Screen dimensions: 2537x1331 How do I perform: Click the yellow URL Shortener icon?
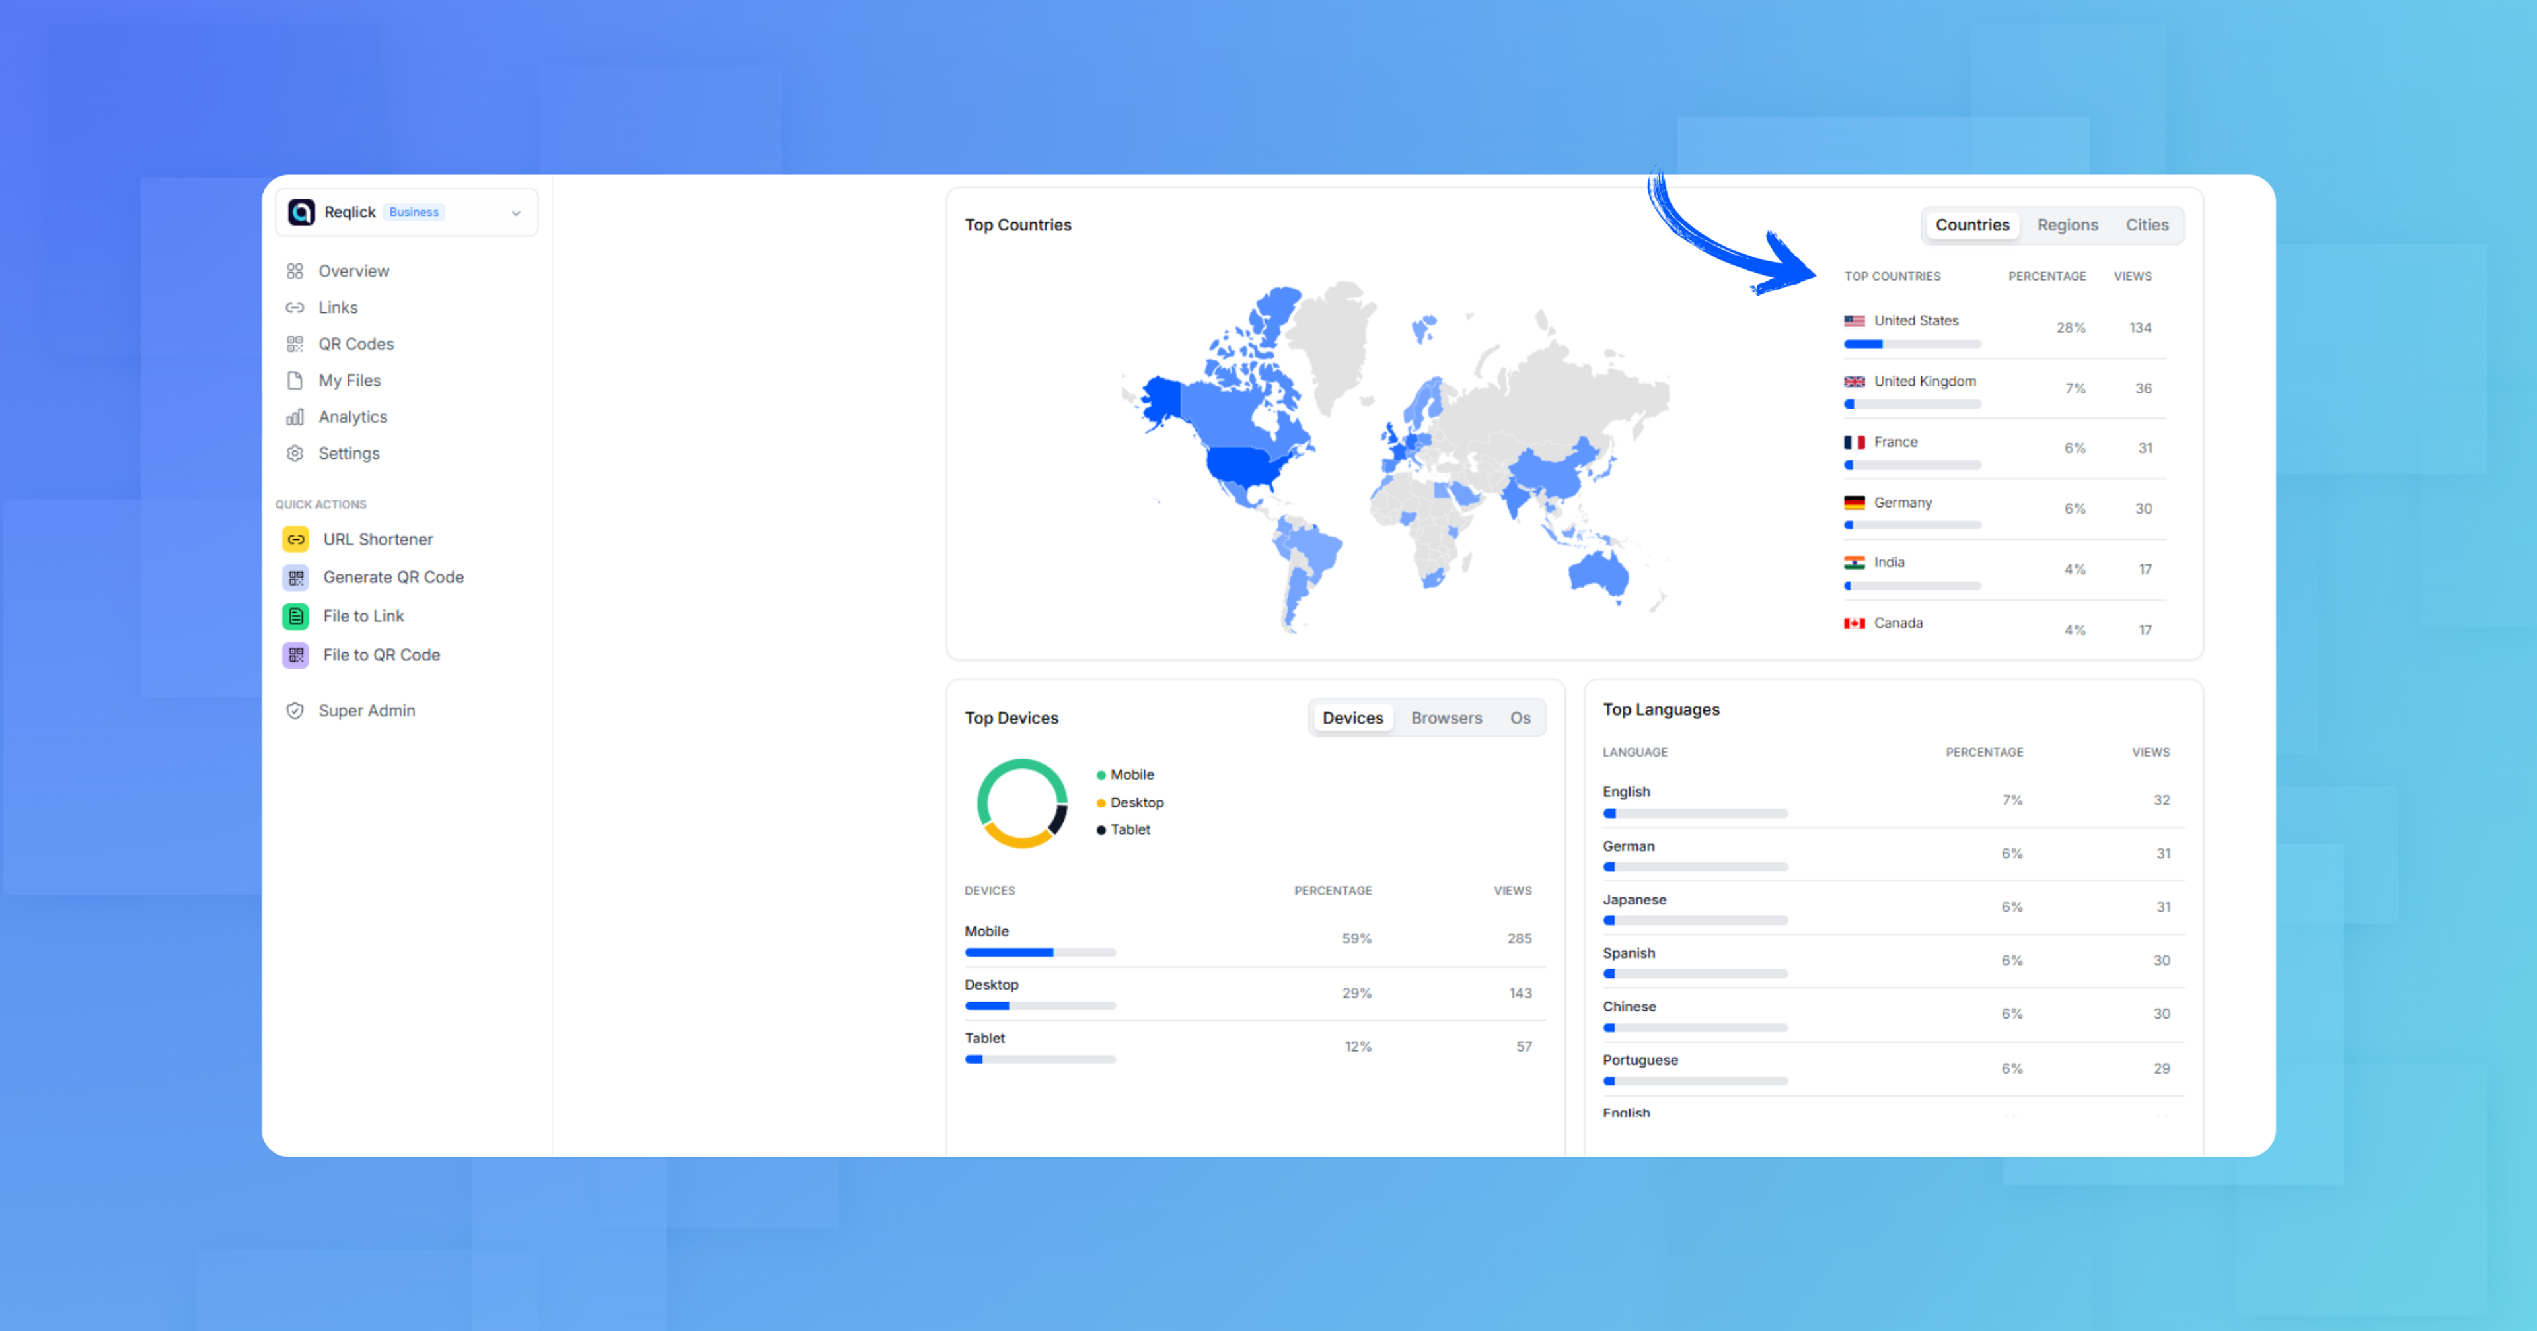click(x=295, y=539)
